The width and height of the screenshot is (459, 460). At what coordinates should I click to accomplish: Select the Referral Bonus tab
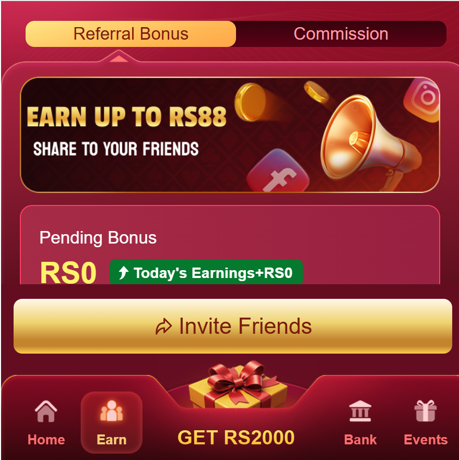pyautogui.click(x=131, y=34)
